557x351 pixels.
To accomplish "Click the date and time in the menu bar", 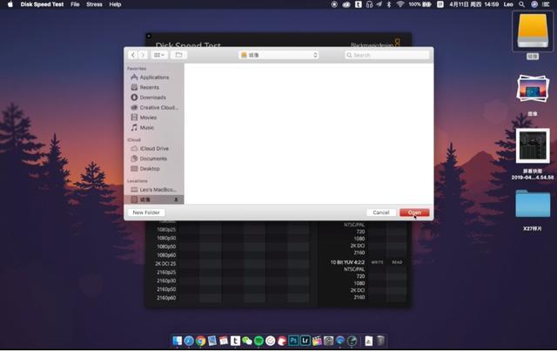I will pyautogui.click(x=473, y=4).
